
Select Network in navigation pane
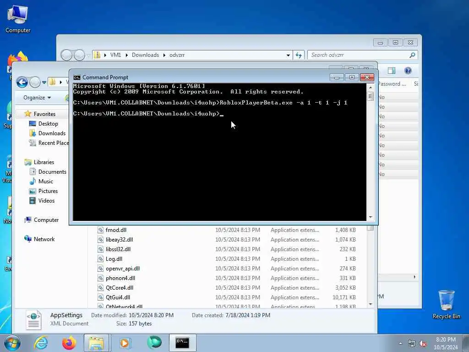pyautogui.click(x=44, y=239)
